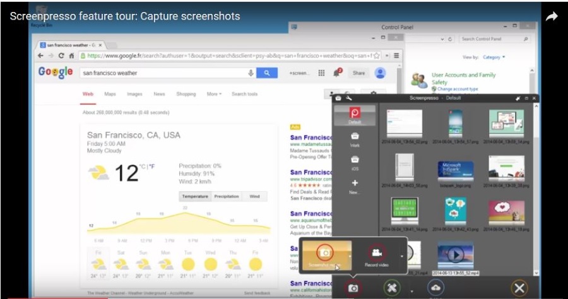The image size is (568, 299).
Task: Seek on the red YouTube progress bar
Action: pyautogui.click(x=58, y=298)
